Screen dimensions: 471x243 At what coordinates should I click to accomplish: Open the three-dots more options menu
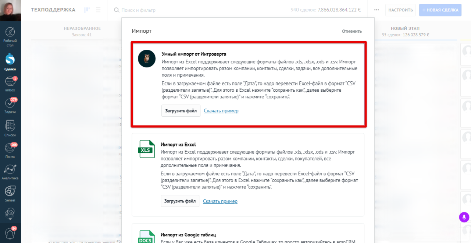pos(377,10)
